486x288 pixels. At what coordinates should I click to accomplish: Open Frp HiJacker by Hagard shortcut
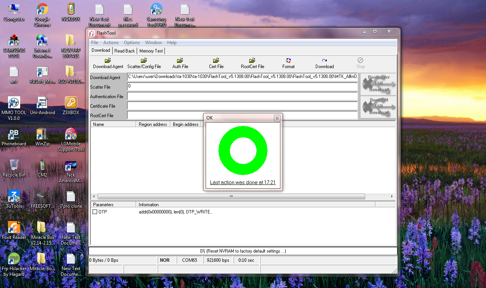tap(14, 264)
